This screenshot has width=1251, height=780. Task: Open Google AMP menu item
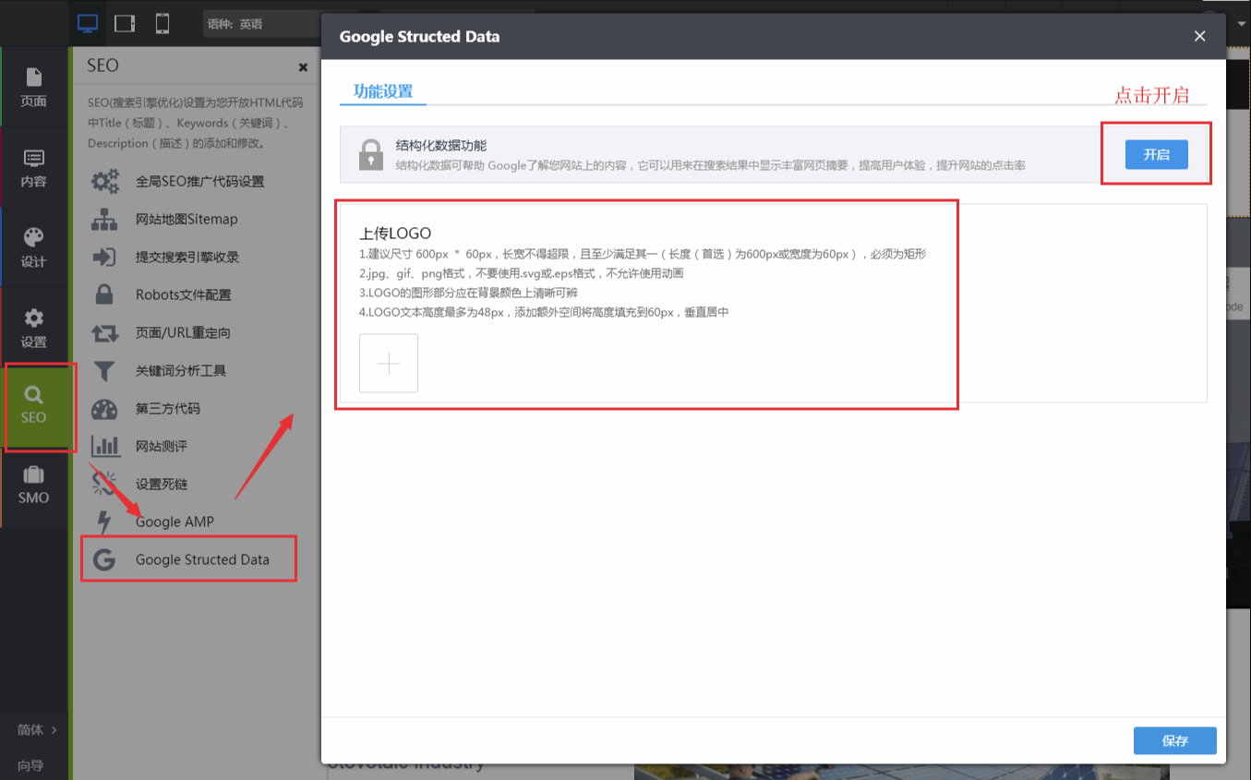(174, 522)
